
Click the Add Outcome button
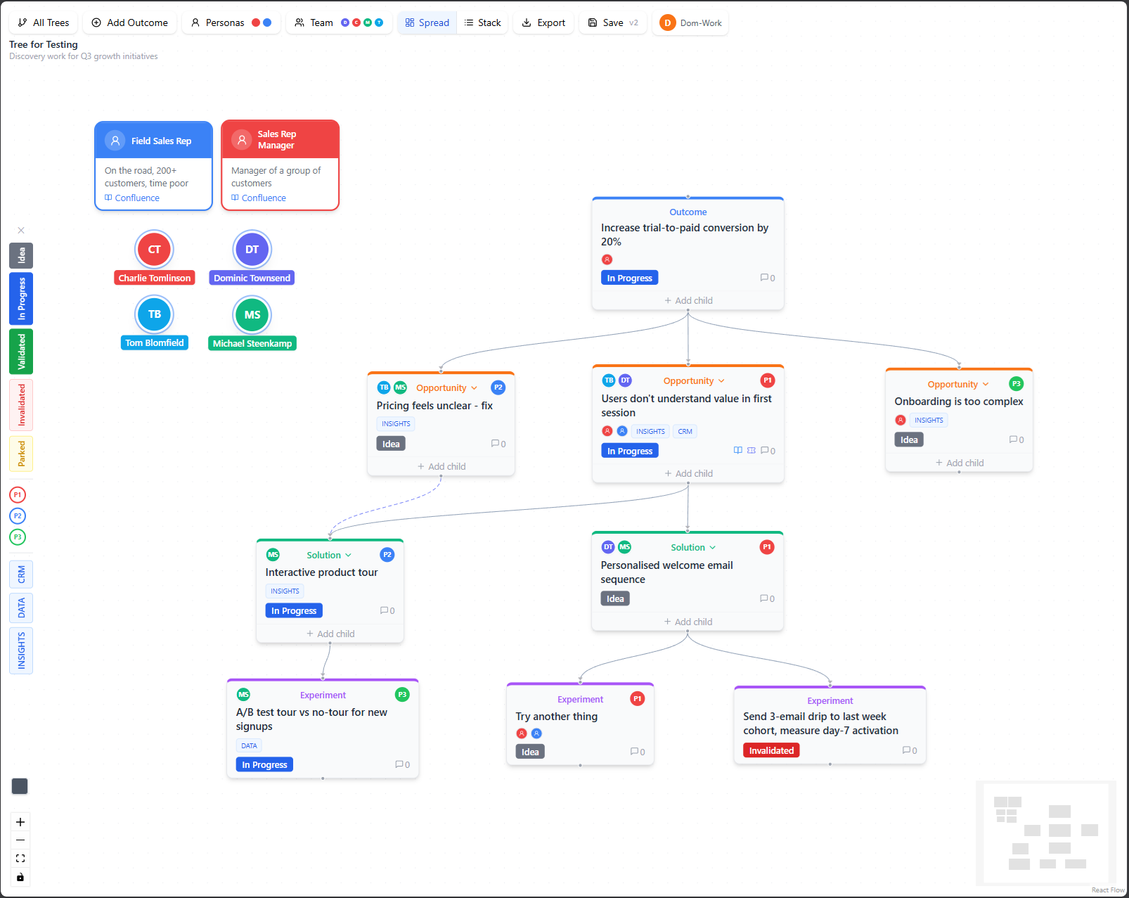tap(130, 23)
